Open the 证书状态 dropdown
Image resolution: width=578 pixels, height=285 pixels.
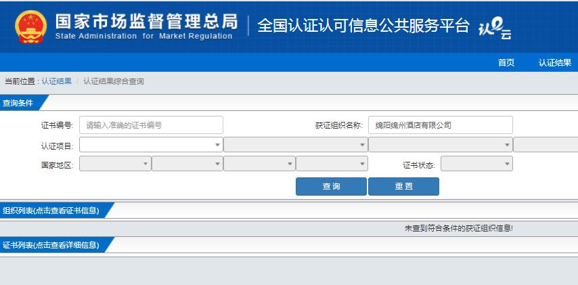476,164
